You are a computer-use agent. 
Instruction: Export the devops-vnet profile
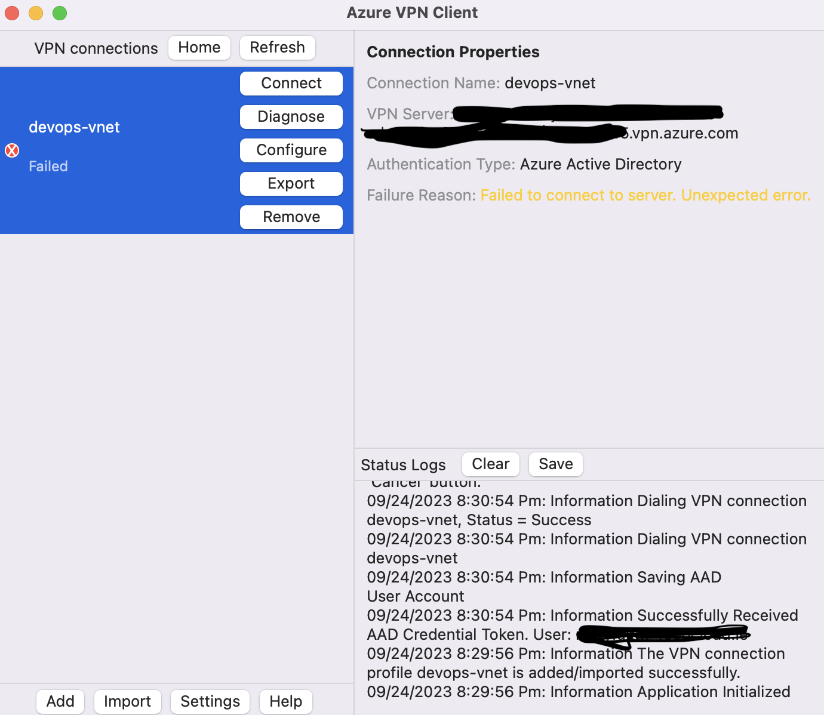291,184
